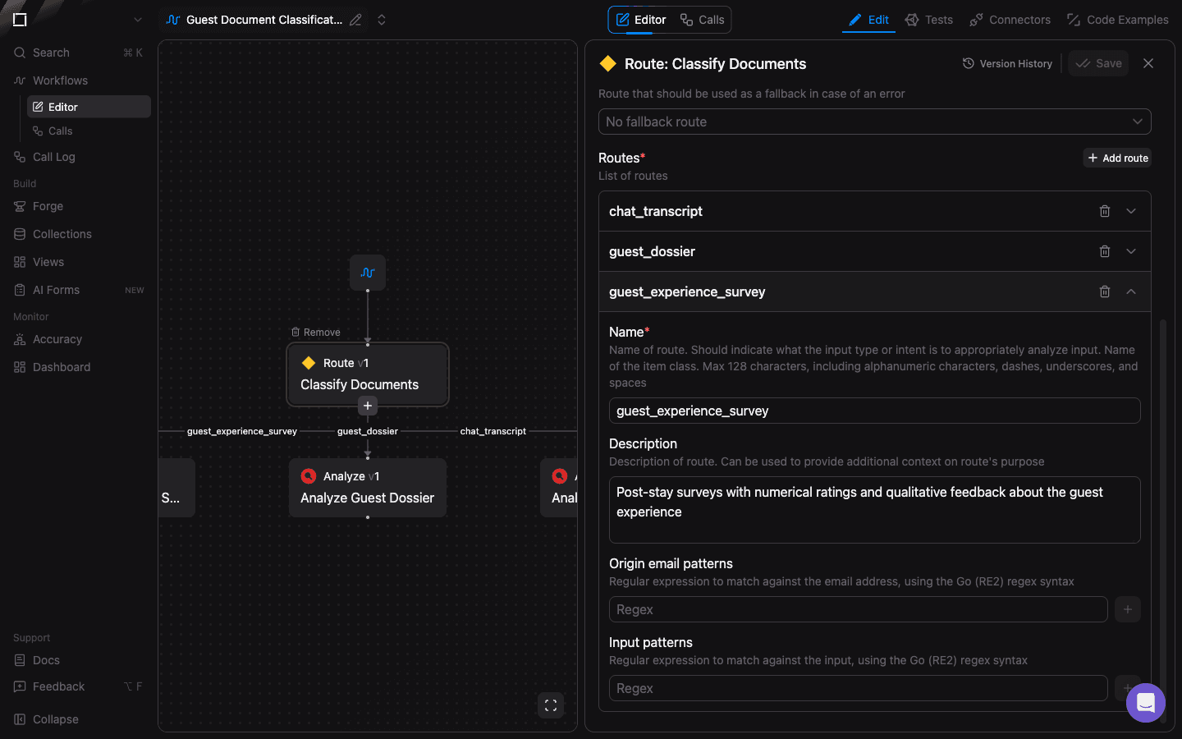
Task: Open Collections from the sidebar
Action: click(x=60, y=234)
